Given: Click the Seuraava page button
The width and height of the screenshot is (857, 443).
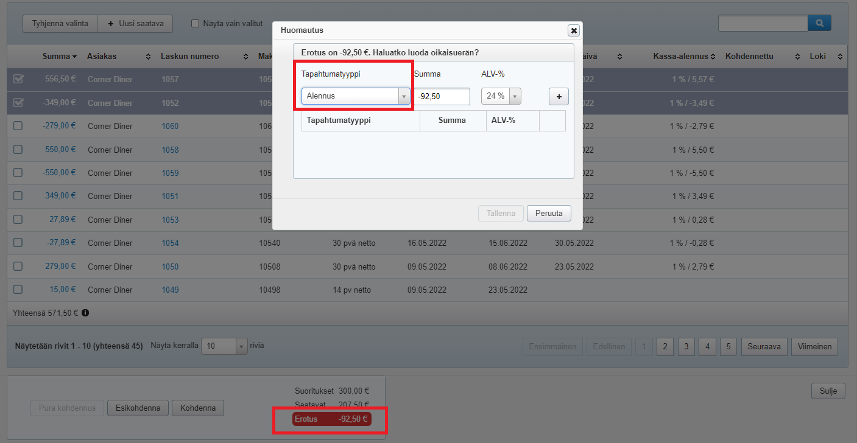Looking at the screenshot, I should (x=764, y=346).
